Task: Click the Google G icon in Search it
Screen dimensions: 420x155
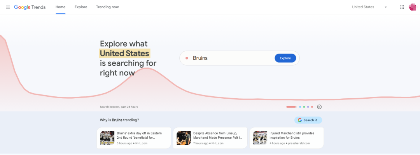Action: click(x=300, y=120)
